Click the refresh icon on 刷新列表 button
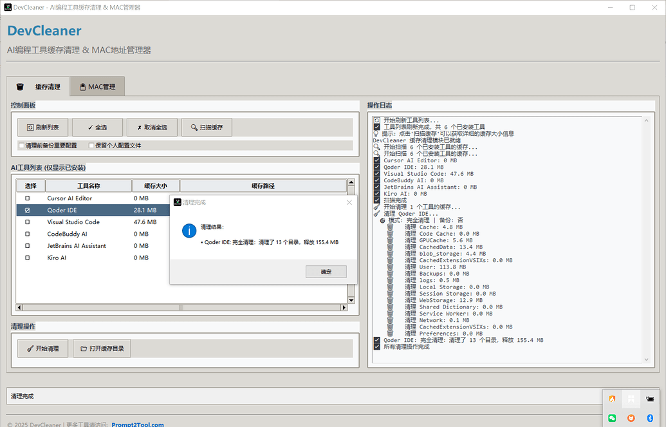This screenshot has height=427, width=666. tap(30, 126)
